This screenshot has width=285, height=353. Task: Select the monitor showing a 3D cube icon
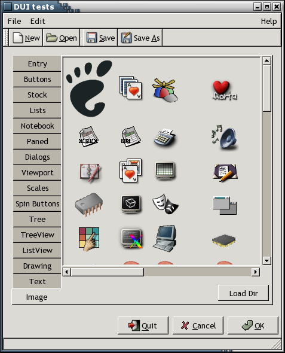coord(131,204)
